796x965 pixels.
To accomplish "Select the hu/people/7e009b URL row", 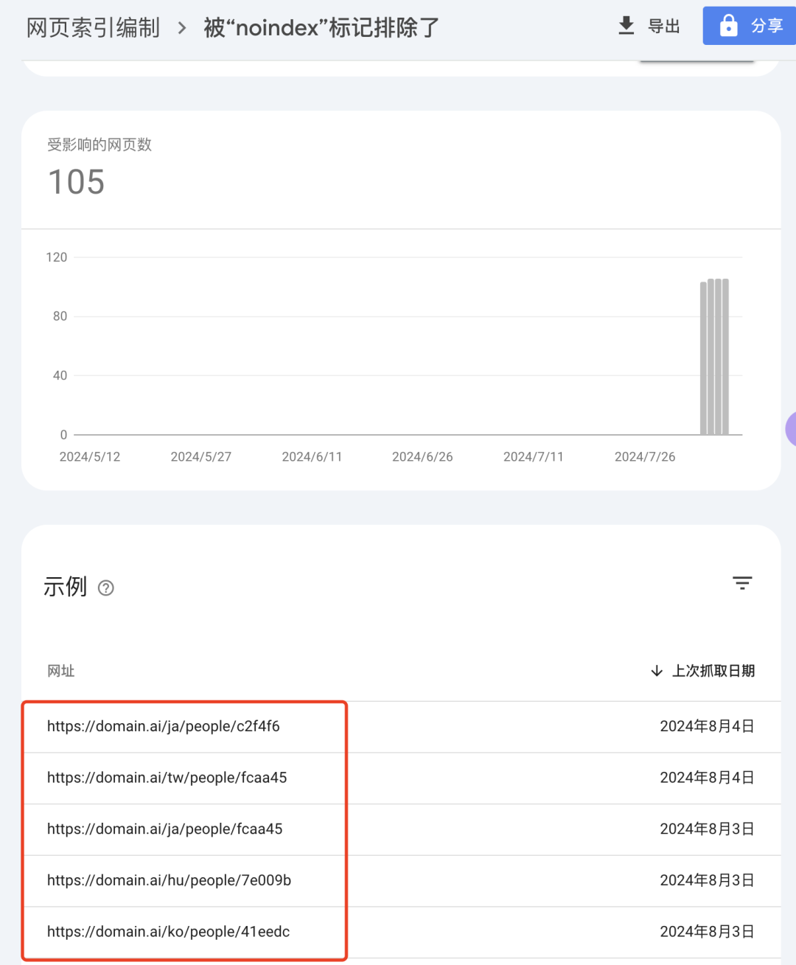I will point(169,880).
